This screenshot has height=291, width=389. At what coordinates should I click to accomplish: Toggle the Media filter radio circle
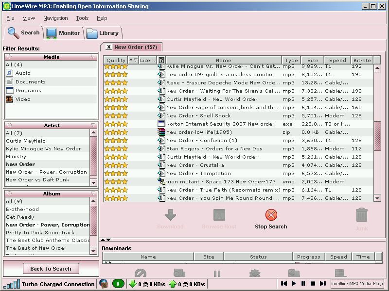pos(10,57)
